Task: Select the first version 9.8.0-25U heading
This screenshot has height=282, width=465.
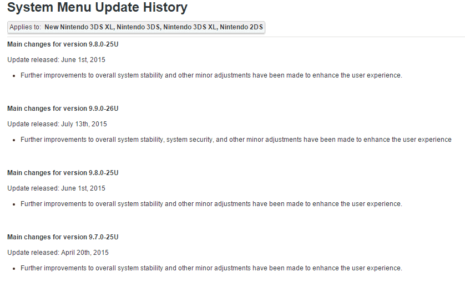Action: coord(63,44)
